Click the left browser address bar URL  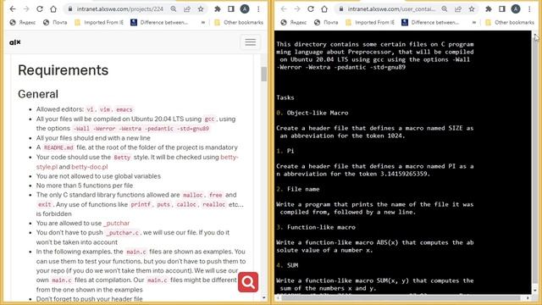120,9
